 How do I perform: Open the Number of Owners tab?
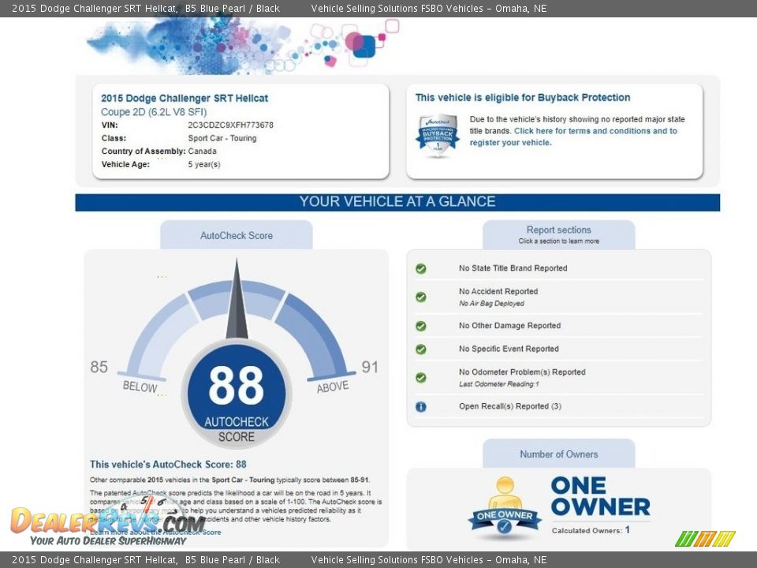[x=558, y=454]
